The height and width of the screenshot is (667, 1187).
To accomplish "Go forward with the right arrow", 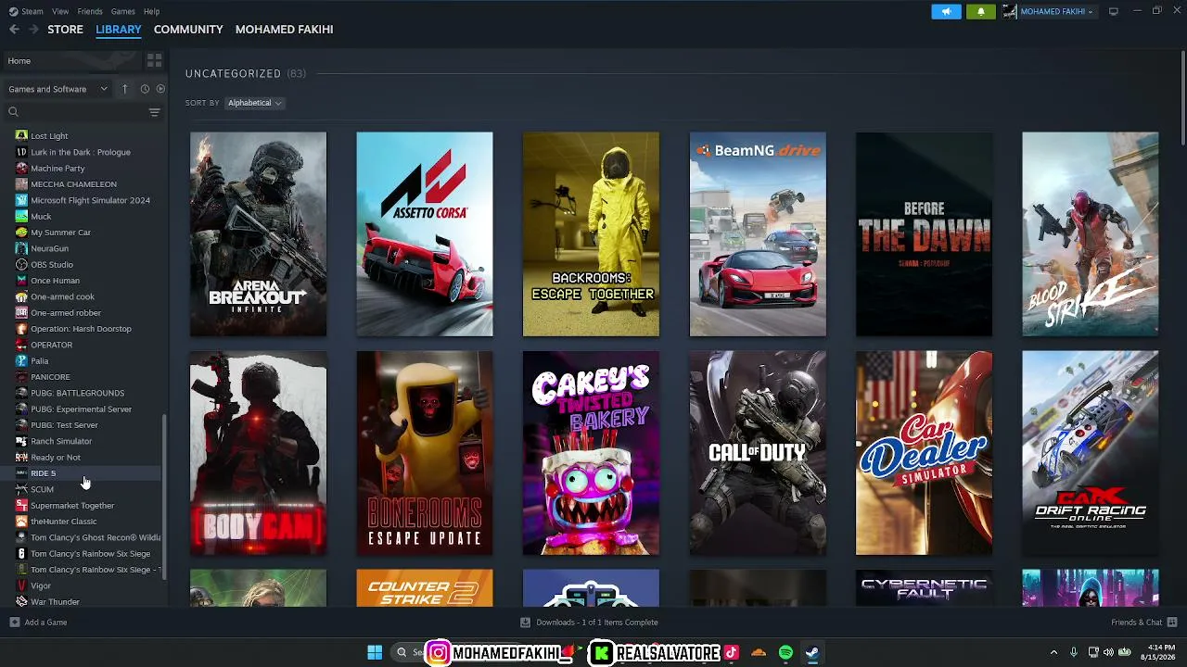I will [x=33, y=30].
